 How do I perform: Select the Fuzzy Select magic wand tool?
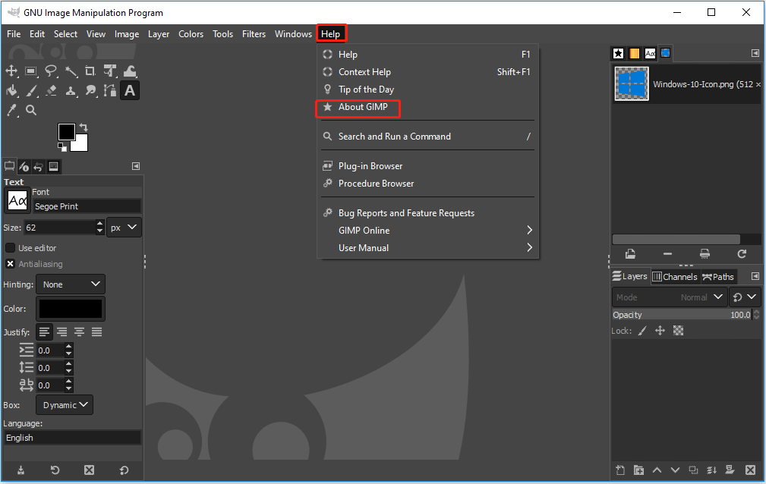(71, 71)
